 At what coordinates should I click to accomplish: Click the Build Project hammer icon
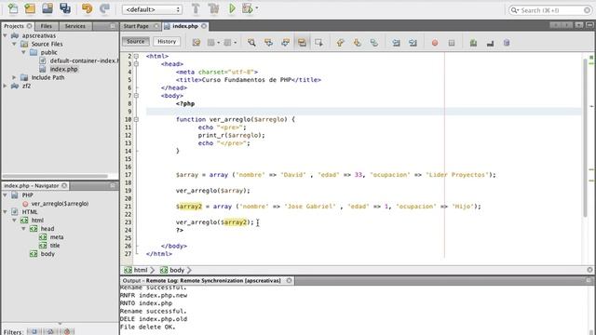click(x=196, y=8)
